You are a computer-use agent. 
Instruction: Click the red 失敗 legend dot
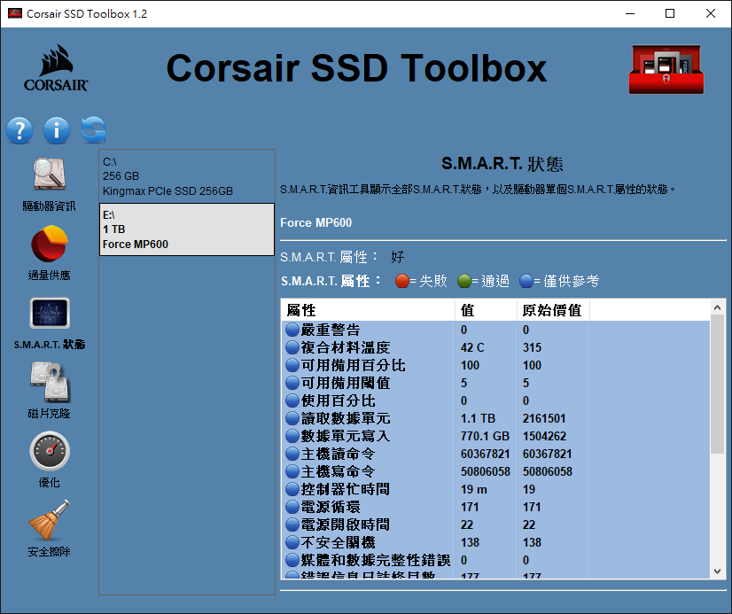(402, 281)
